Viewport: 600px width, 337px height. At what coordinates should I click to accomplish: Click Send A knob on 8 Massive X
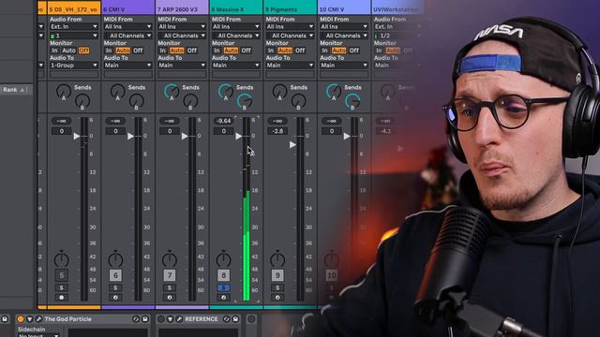tap(225, 92)
